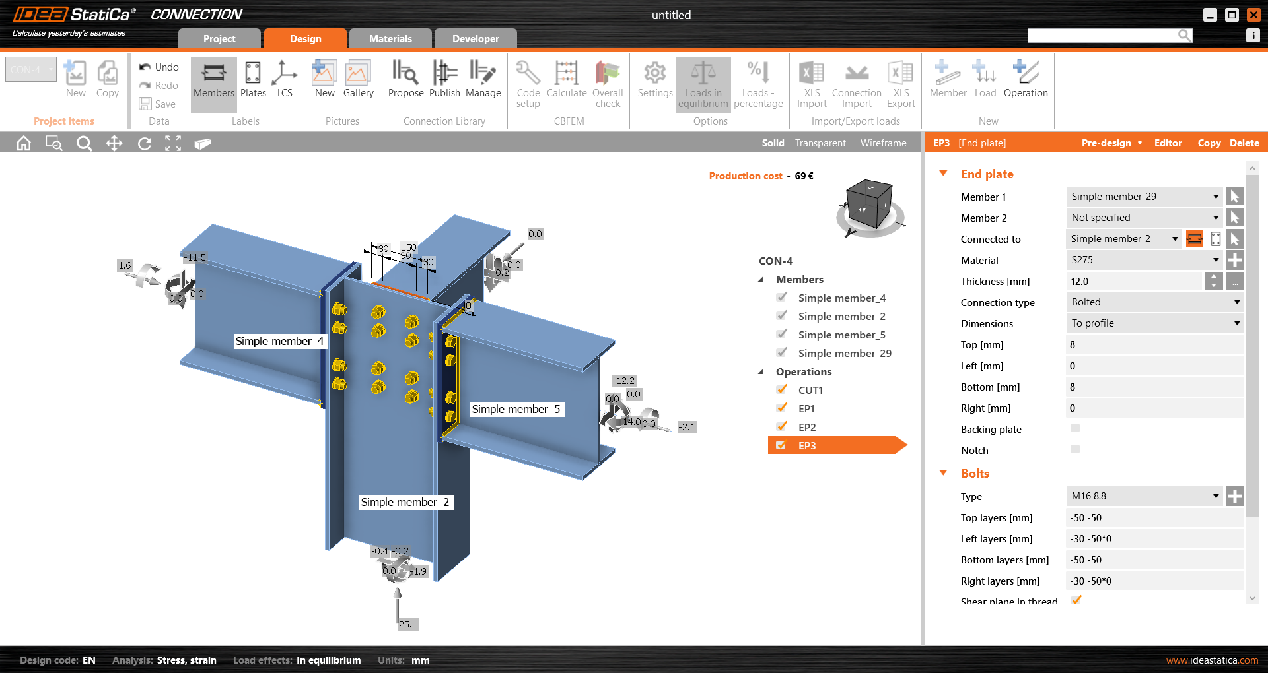Open the Project tab

(219, 39)
